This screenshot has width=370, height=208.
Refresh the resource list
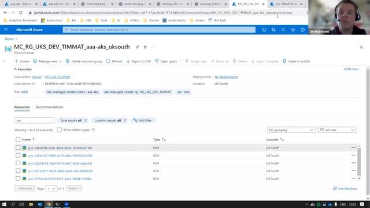114,61
